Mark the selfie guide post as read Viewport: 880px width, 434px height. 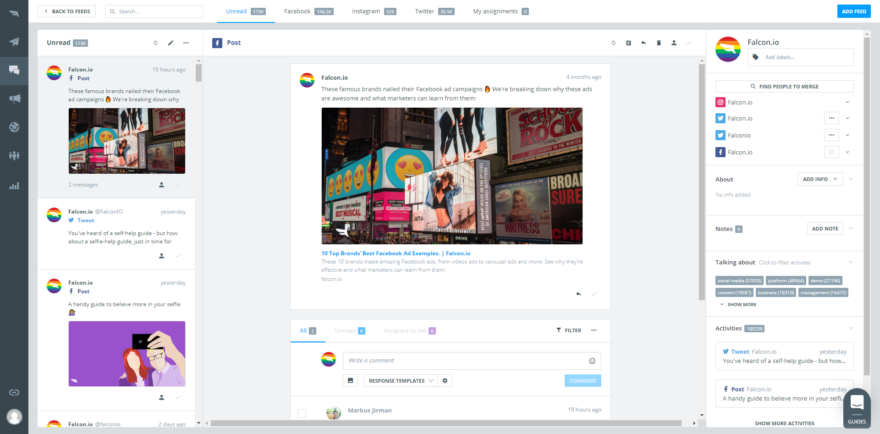pos(178,397)
